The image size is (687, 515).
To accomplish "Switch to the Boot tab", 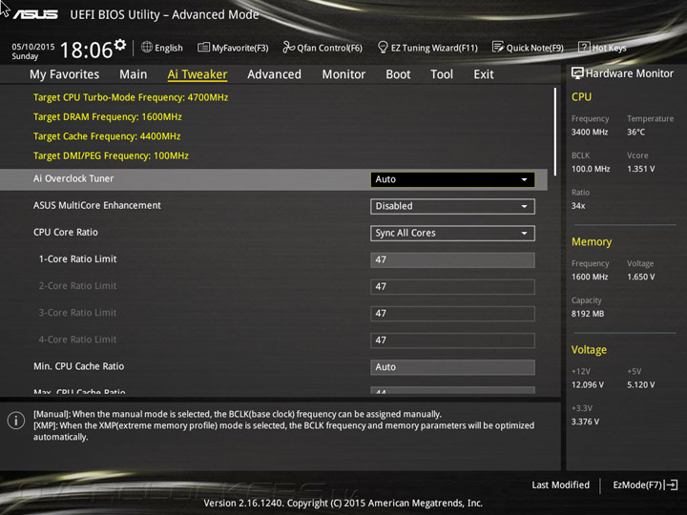I will pos(398,74).
